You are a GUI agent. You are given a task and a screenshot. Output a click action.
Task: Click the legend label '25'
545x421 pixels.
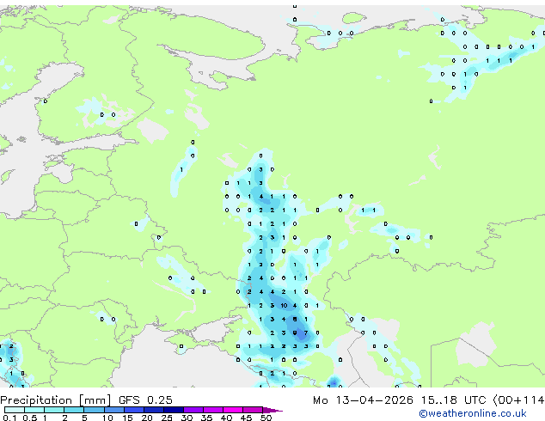pyautogui.click(x=167, y=418)
